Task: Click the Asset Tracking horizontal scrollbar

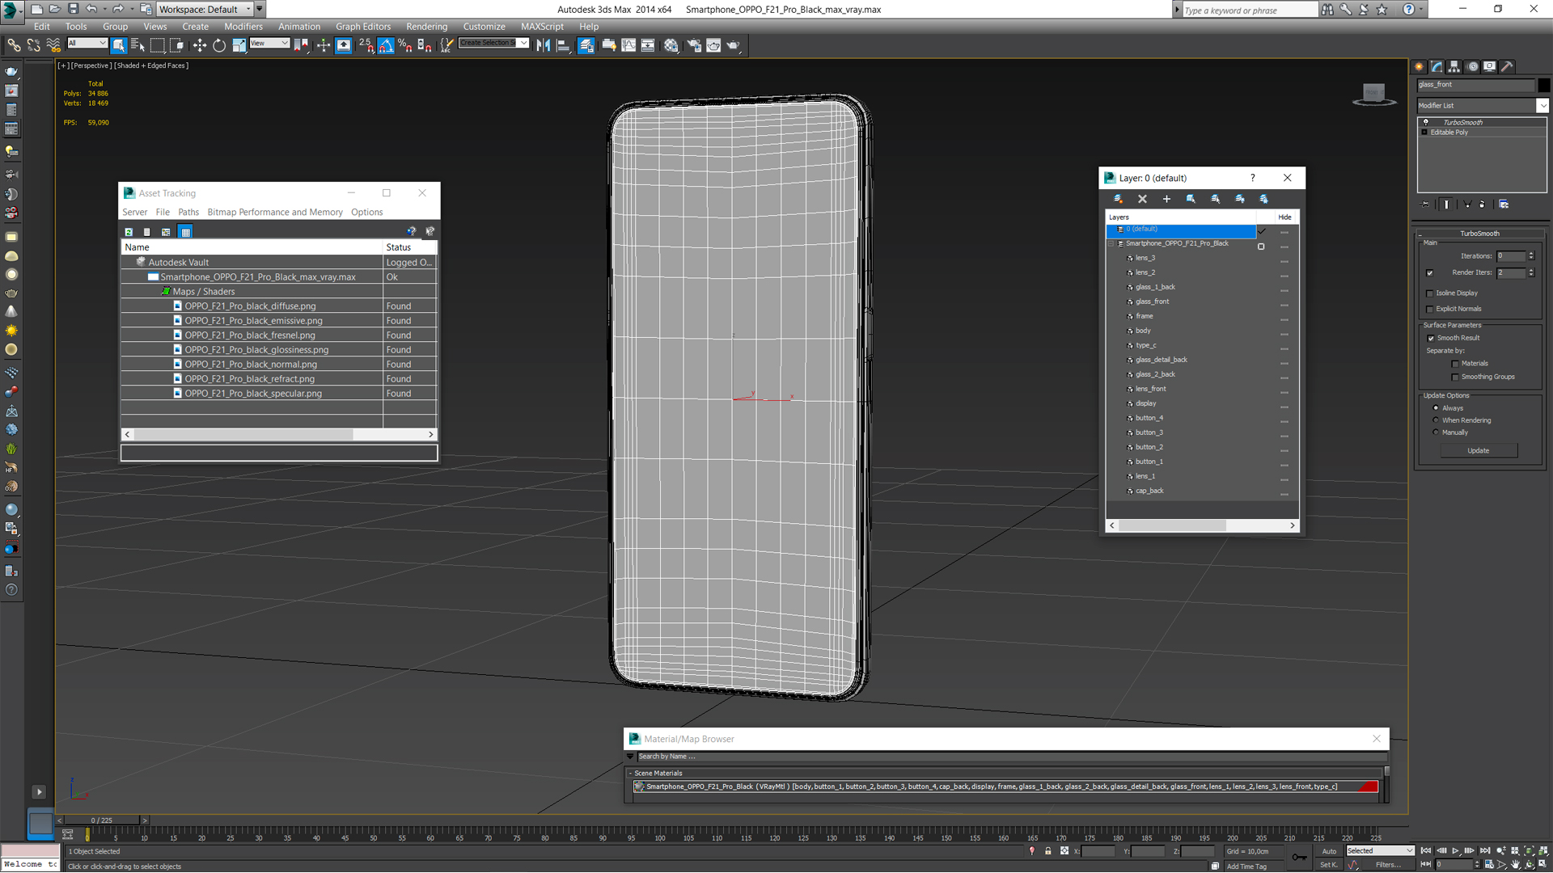Action: (x=243, y=435)
